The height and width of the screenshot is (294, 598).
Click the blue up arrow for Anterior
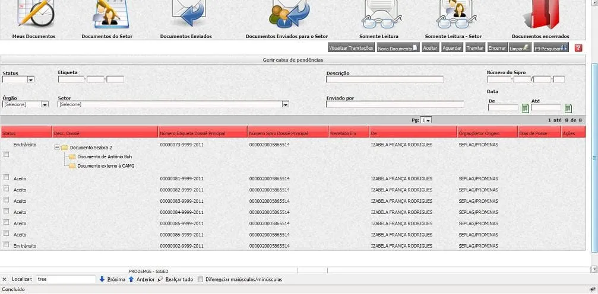(x=131, y=279)
